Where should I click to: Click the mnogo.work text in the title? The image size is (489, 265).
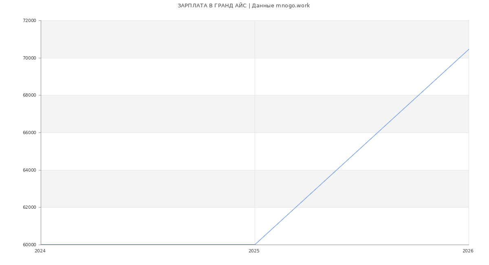click(x=293, y=6)
